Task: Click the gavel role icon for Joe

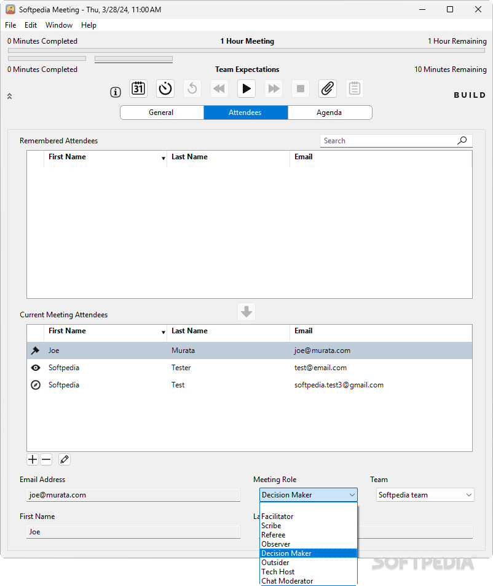Action: point(36,350)
